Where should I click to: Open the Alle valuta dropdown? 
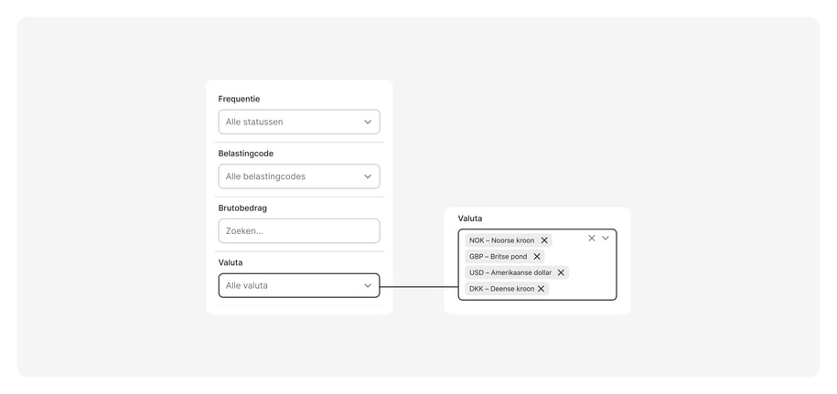pyautogui.click(x=299, y=286)
